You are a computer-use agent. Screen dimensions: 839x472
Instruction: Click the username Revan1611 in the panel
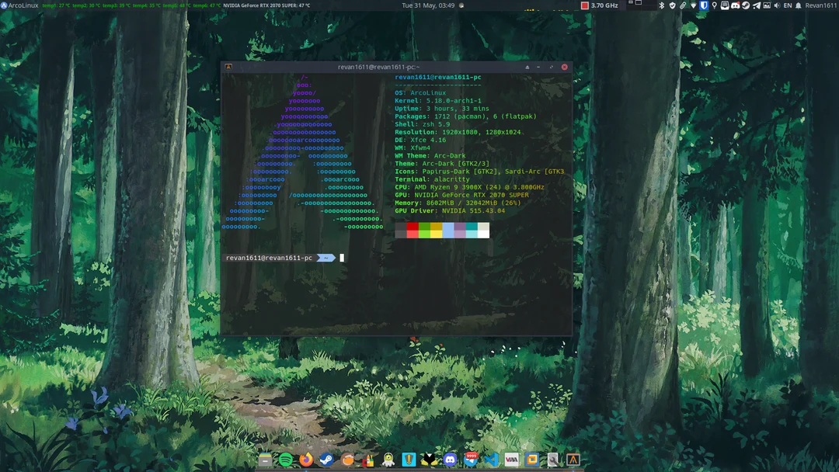click(x=820, y=5)
